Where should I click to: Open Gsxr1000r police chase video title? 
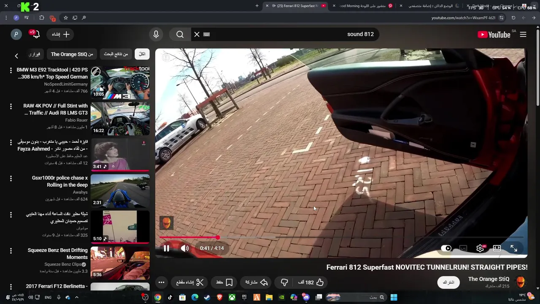(60, 182)
